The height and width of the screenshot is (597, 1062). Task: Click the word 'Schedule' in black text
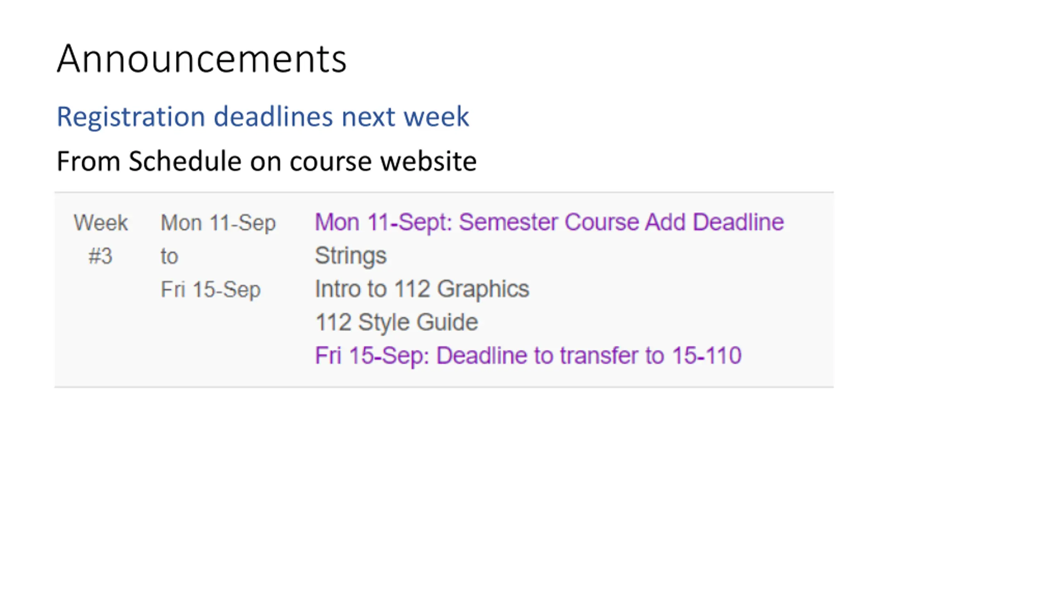(x=185, y=161)
